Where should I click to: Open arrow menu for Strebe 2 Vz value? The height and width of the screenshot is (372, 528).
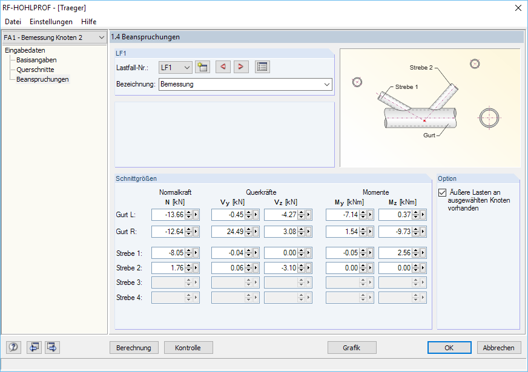click(308, 268)
